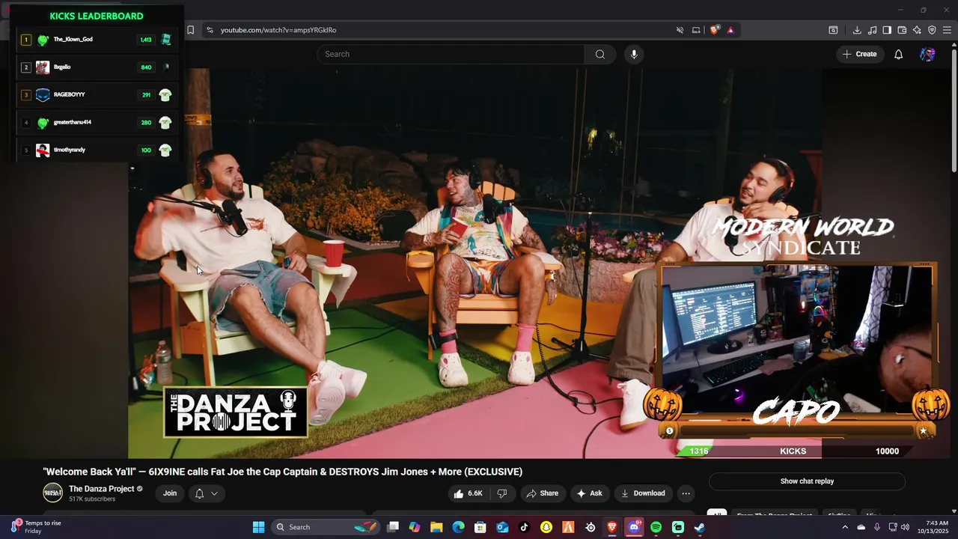This screenshot has width=958, height=539.
Task: Open the clock showing 7:43 AM
Action: click(x=937, y=527)
